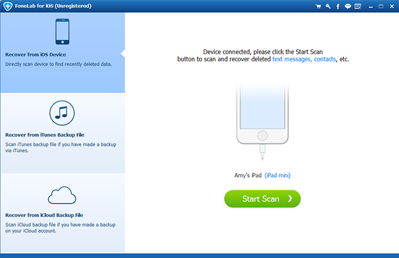
Task: Click the cloud iCloud backup icon
Action: point(62,195)
